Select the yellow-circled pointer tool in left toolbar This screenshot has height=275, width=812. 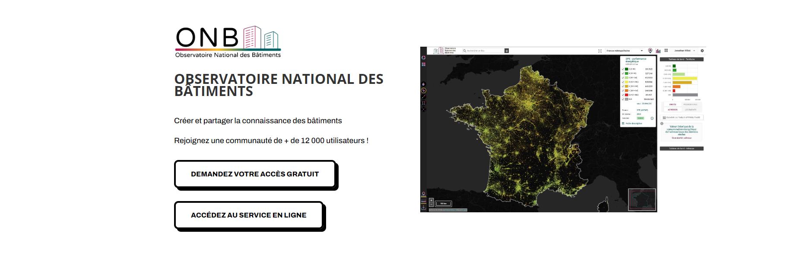click(x=424, y=90)
